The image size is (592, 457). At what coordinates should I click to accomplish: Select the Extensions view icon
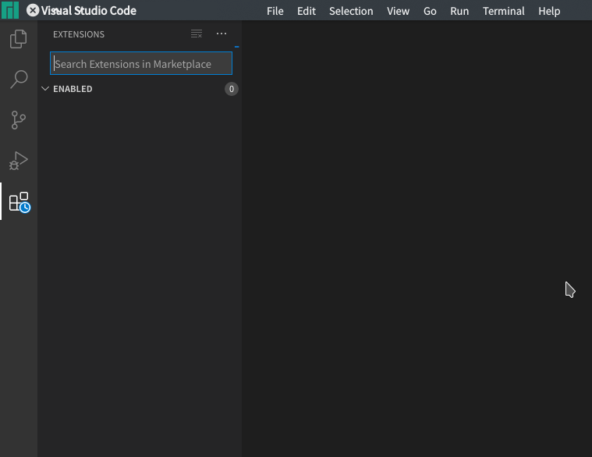[x=19, y=202]
